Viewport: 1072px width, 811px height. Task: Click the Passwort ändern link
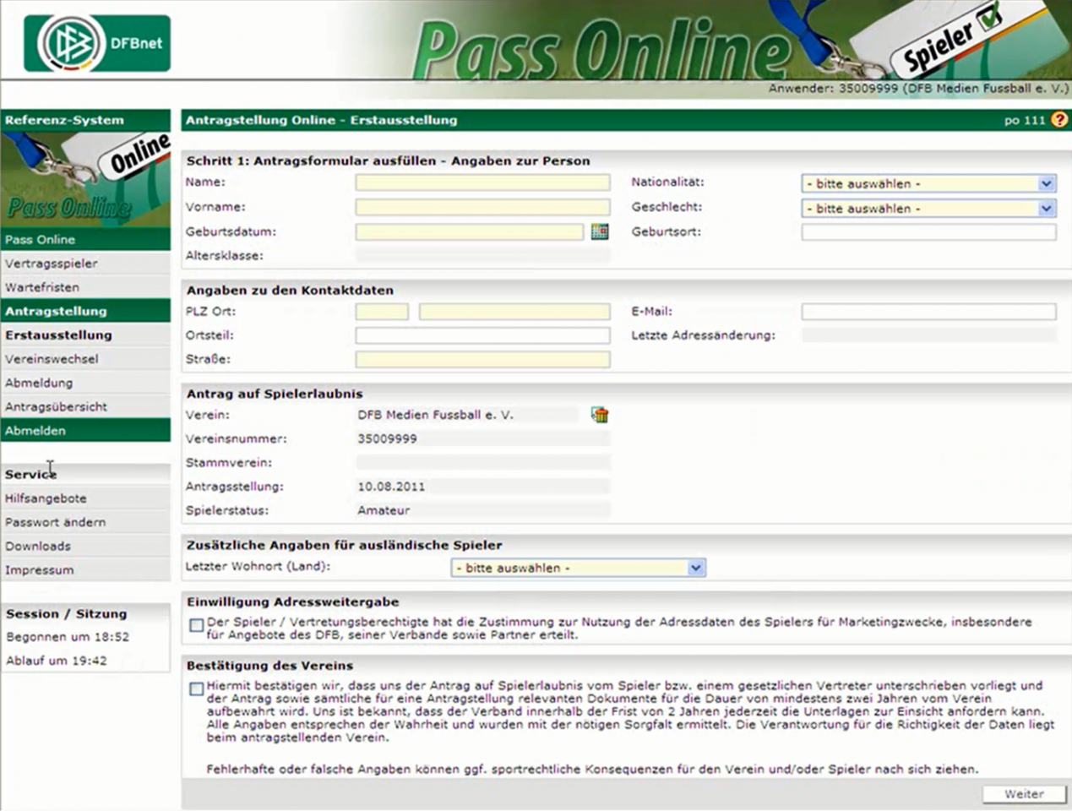click(x=85, y=522)
